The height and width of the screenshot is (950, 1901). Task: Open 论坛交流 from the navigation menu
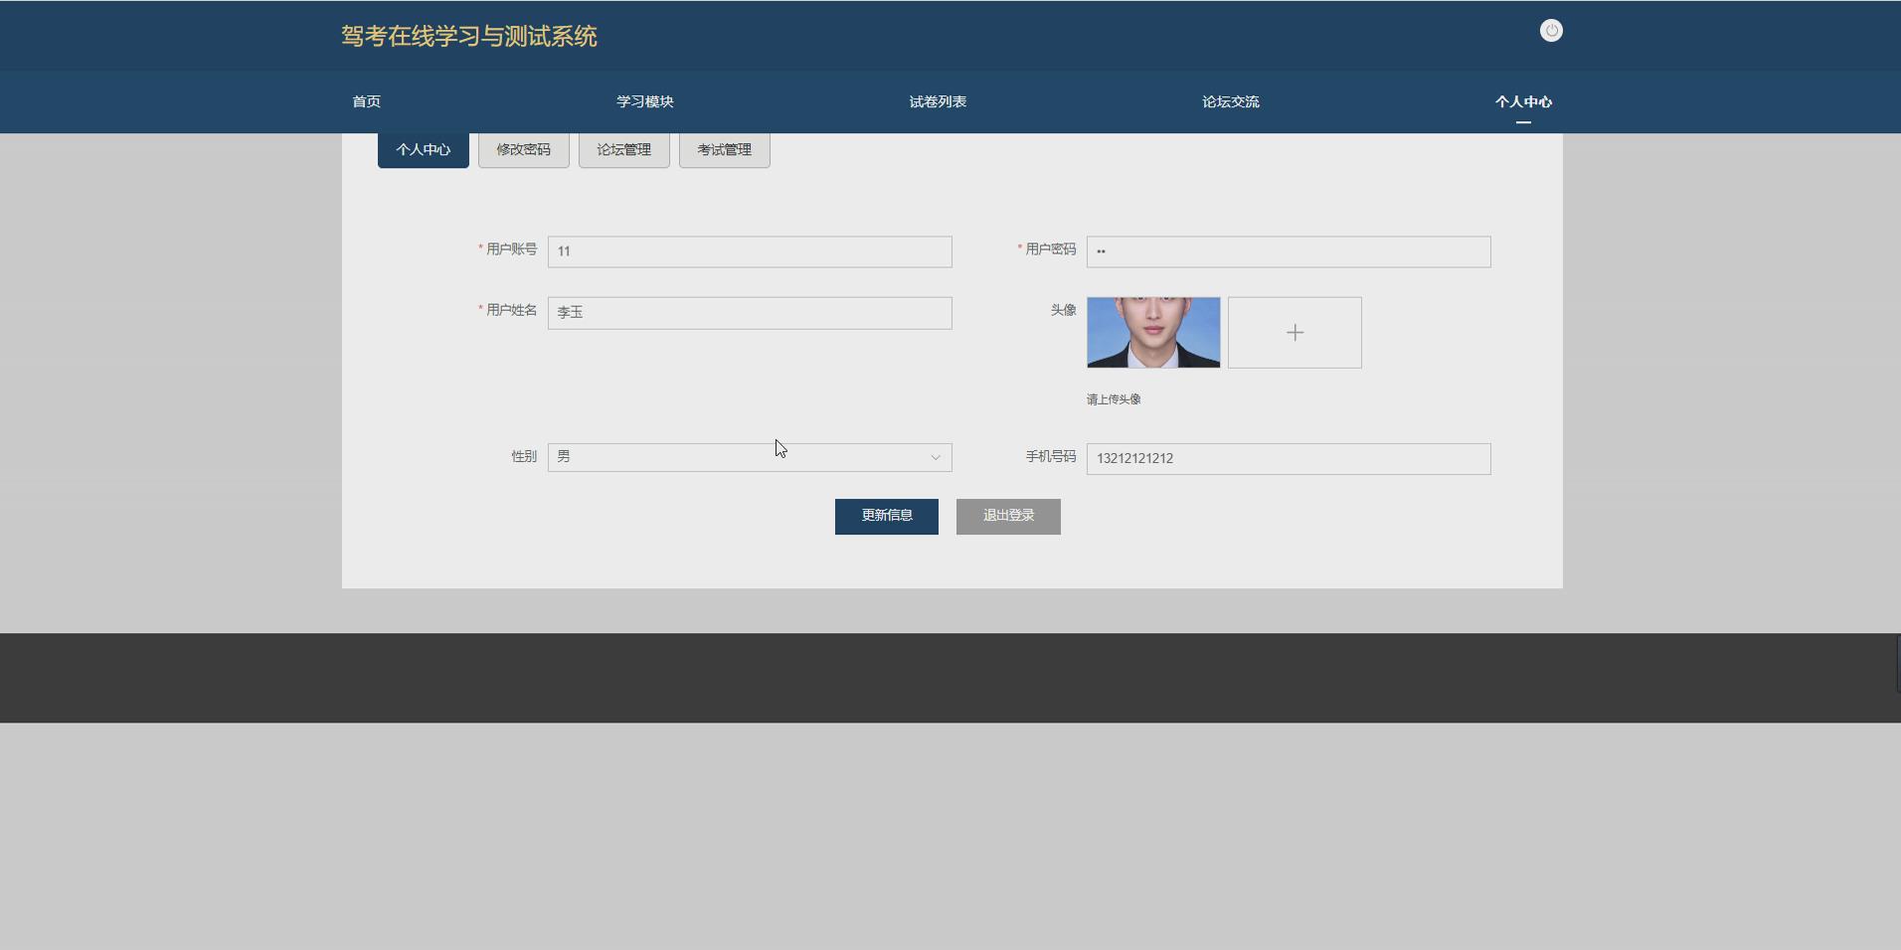[1230, 101]
